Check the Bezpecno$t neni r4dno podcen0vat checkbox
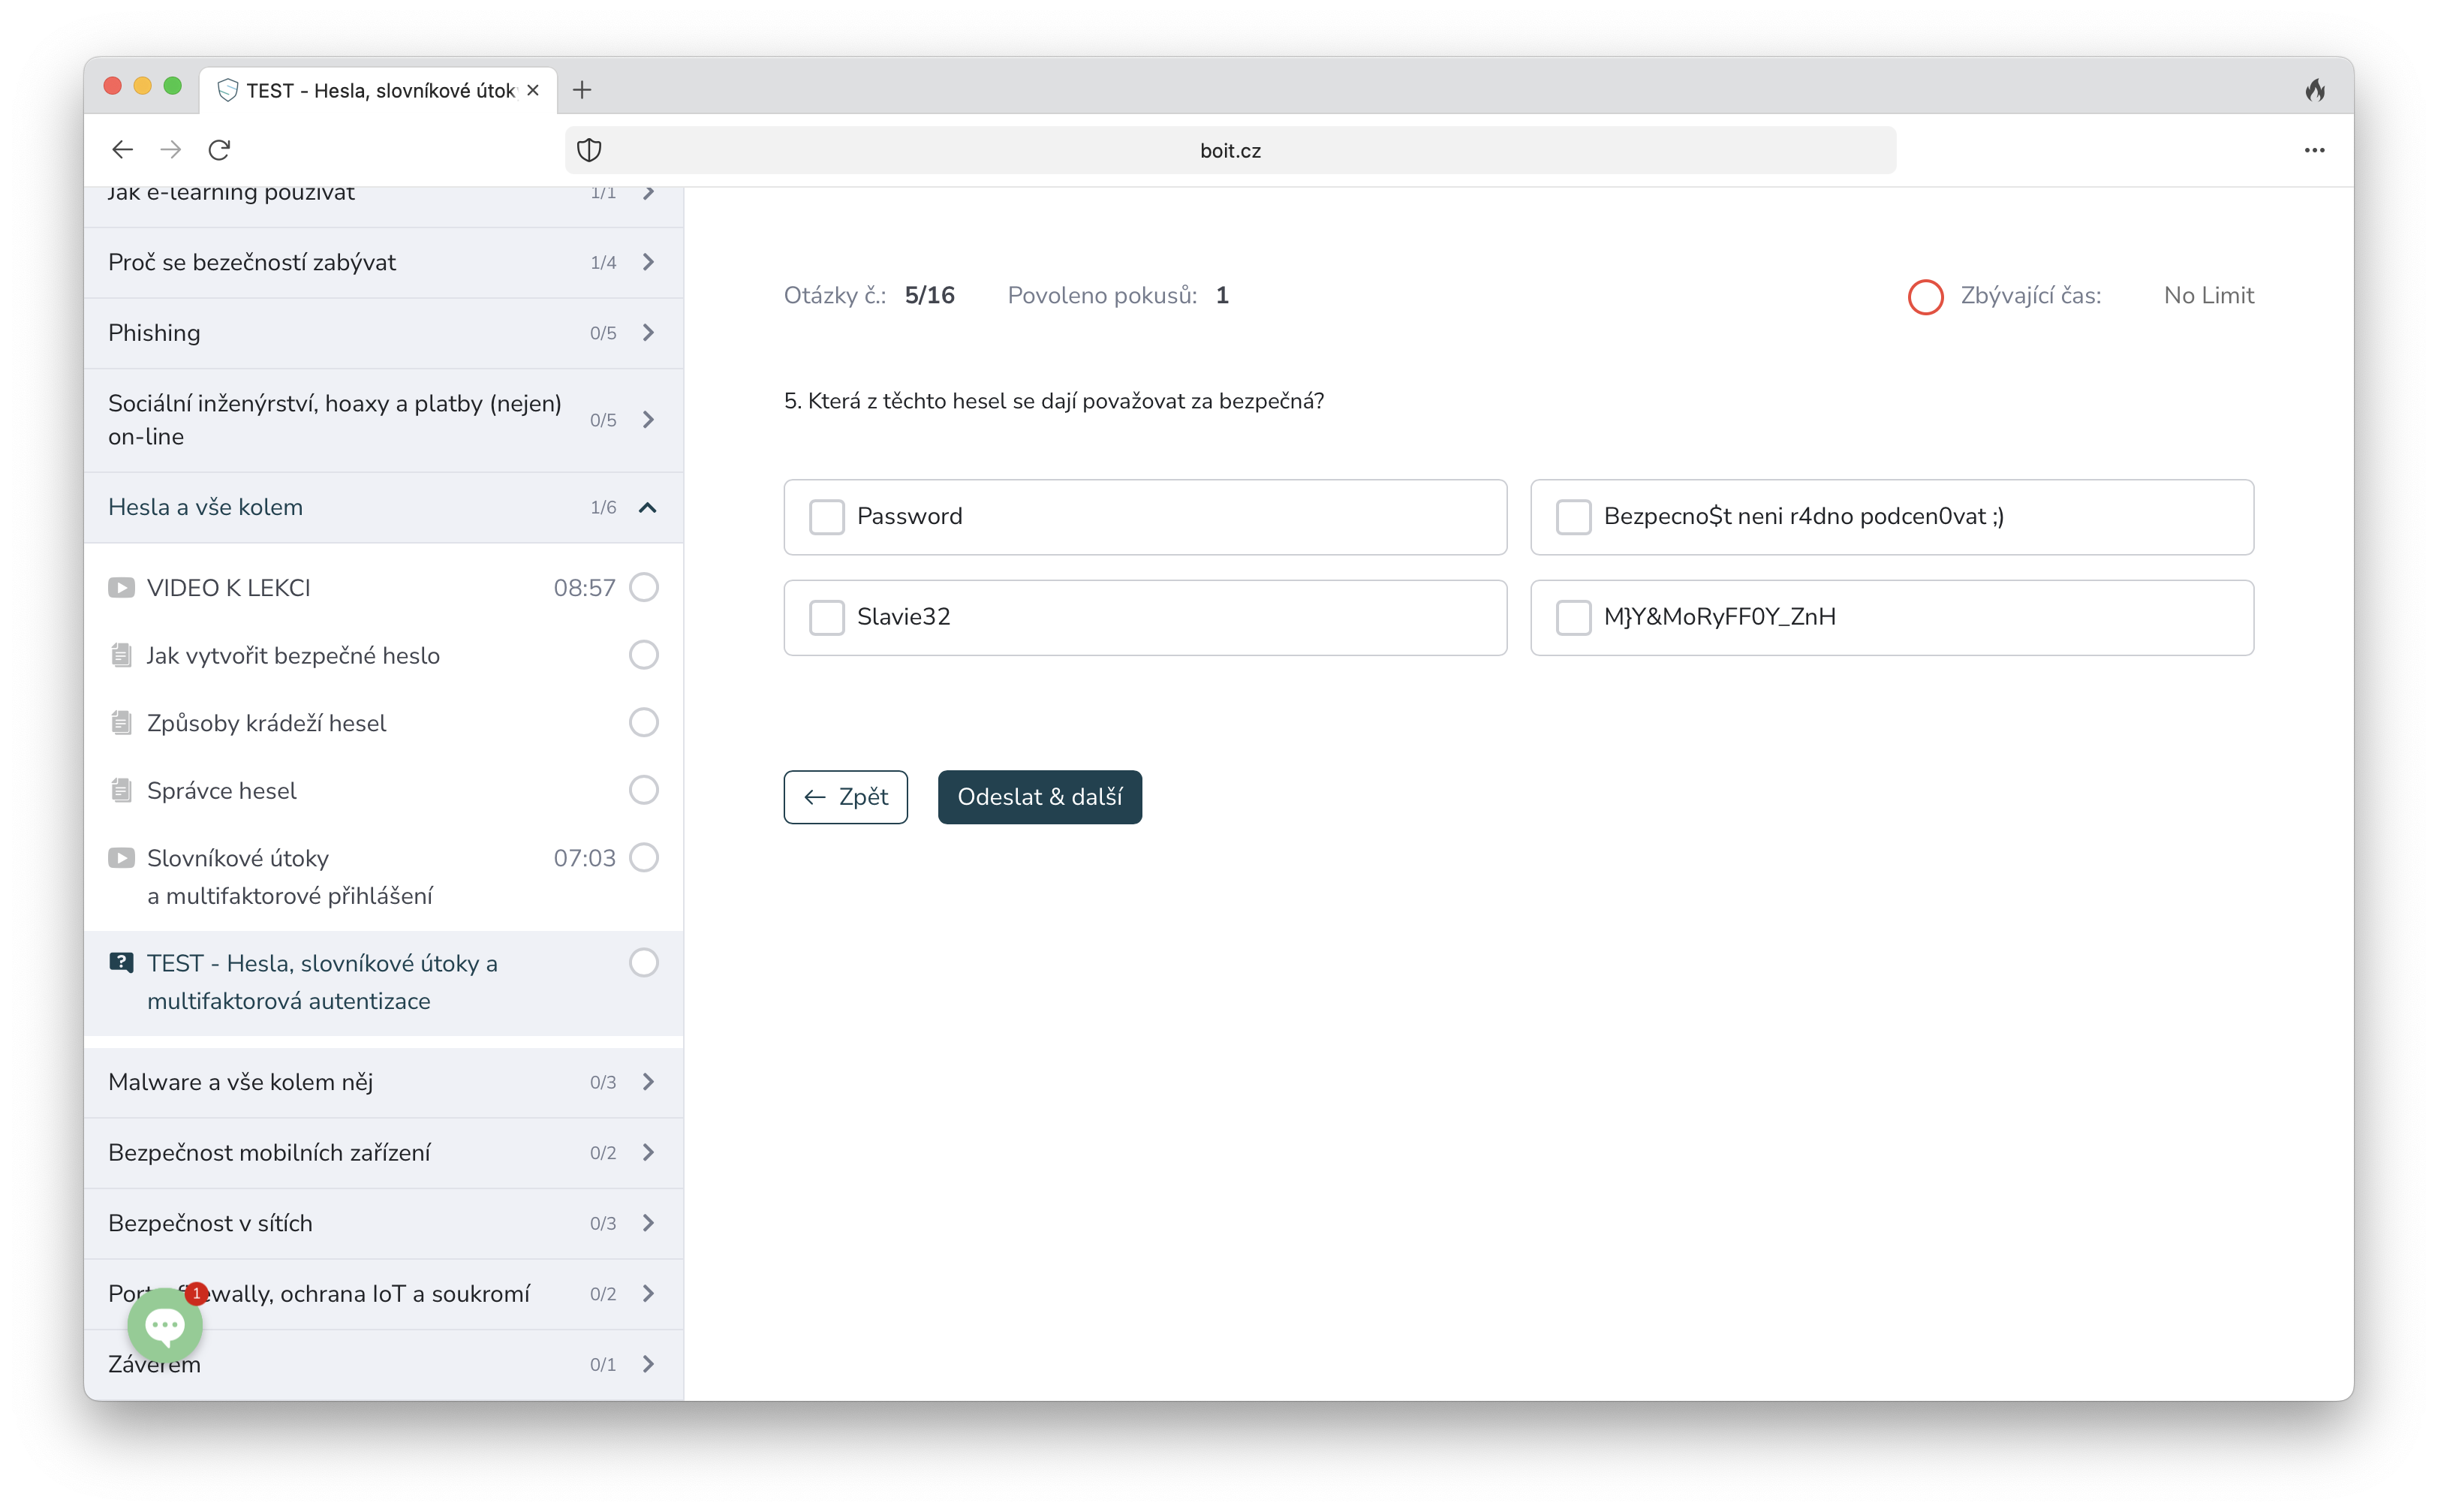The width and height of the screenshot is (2438, 1512). tap(1573, 517)
